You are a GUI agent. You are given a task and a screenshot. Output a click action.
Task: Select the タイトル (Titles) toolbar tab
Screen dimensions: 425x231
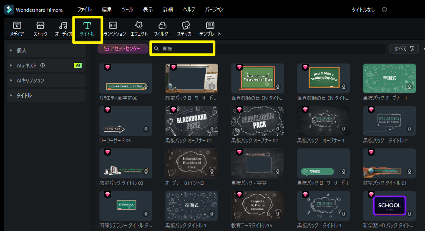click(x=87, y=29)
